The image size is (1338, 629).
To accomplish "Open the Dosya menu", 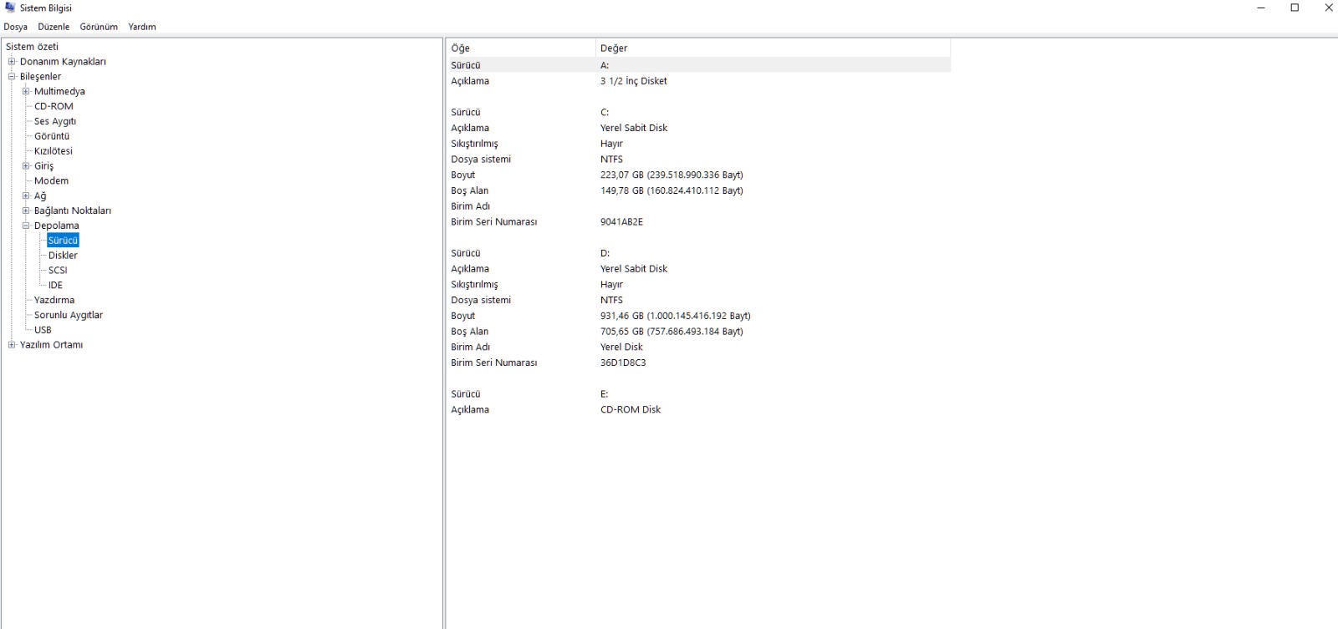I will (x=15, y=27).
